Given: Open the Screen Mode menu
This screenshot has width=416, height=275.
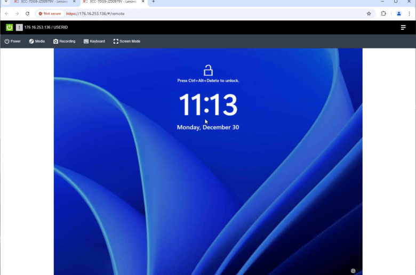Looking at the screenshot, I should (127, 42).
